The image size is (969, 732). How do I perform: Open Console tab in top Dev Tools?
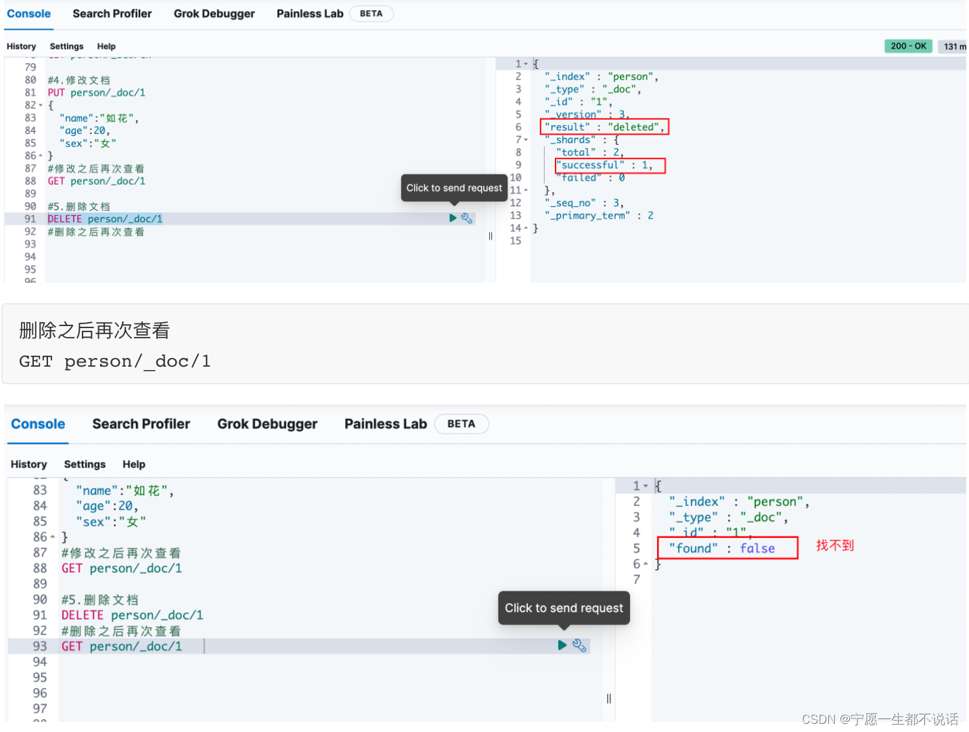[28, 14]
